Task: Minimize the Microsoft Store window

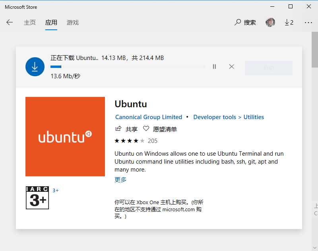Action: (272, 7)
